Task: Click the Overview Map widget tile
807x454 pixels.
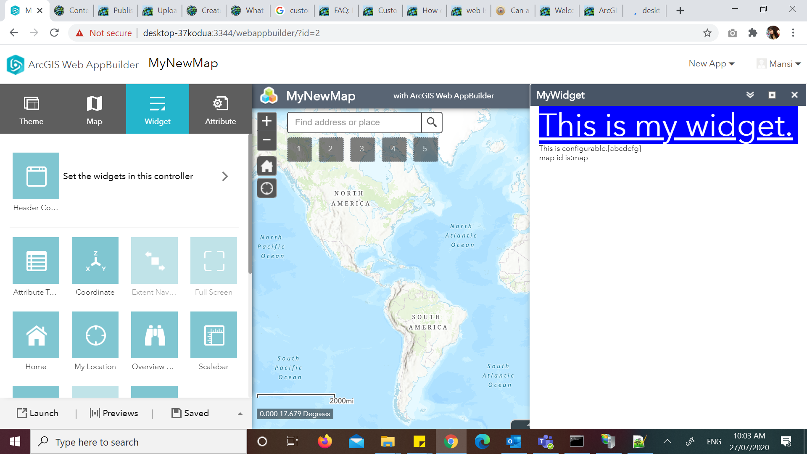Action: [x=154, y=335]
